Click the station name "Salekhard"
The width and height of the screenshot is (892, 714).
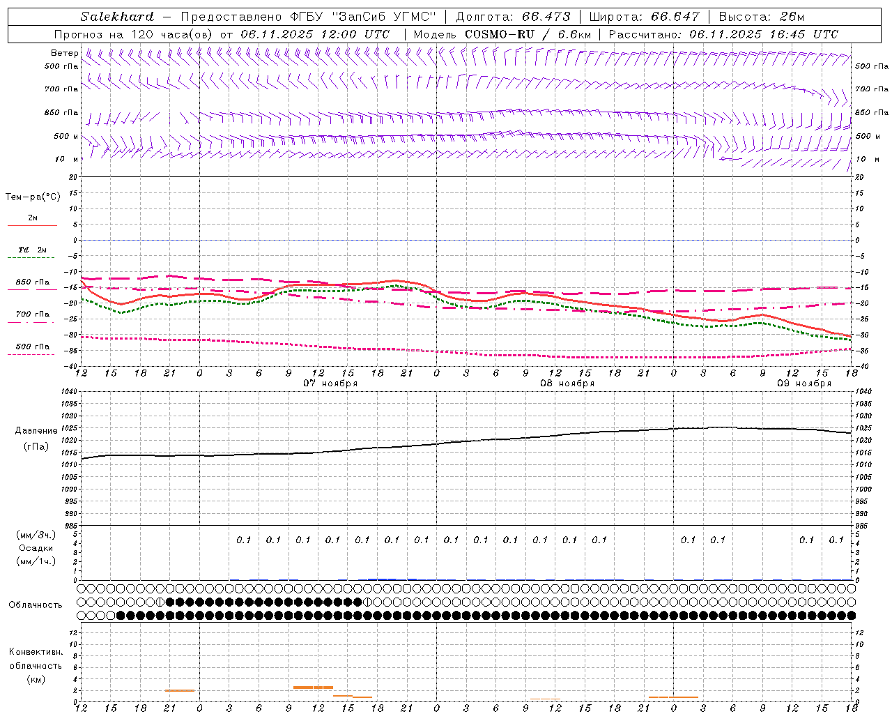point(117,17)
